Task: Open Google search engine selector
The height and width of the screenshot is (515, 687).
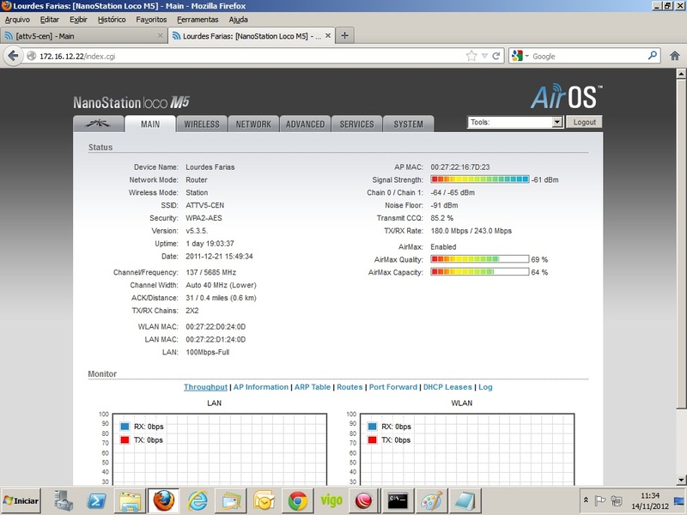Action: pos(520,56)
